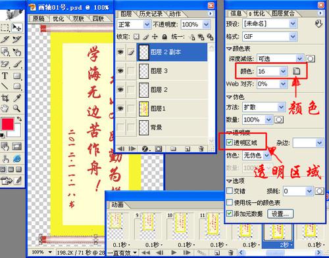Duplicate current animation frame icon
The width and height of the screenshot is (329, 258).
click(x=217, y=253)
